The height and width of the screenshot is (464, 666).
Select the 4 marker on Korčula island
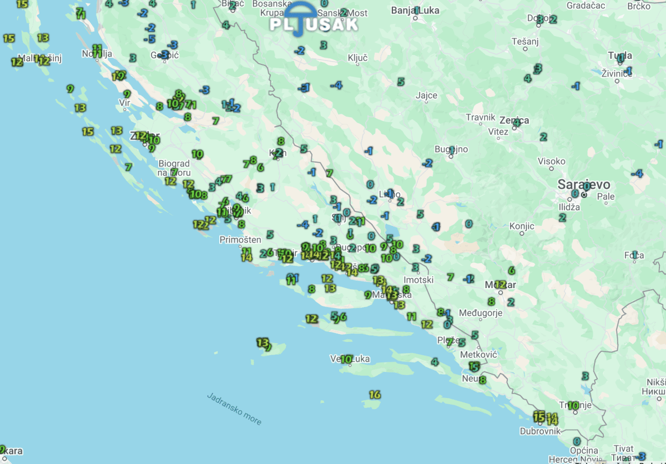click(x=435, y=362)
